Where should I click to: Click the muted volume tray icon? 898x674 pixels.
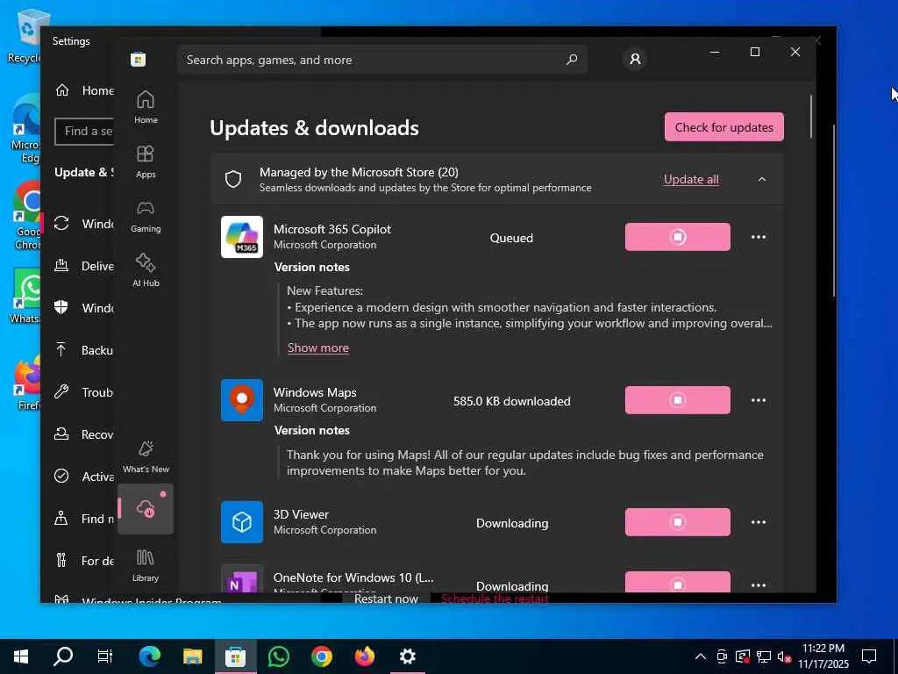tap(784, 656)
